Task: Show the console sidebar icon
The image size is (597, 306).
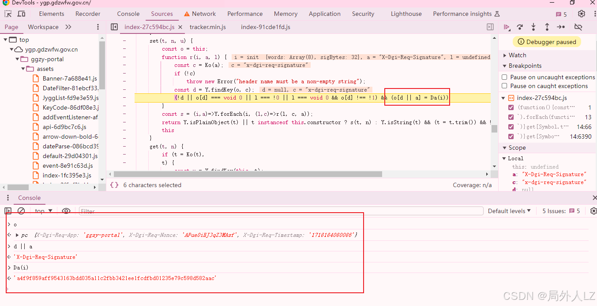Action: (x=8, y=211)
